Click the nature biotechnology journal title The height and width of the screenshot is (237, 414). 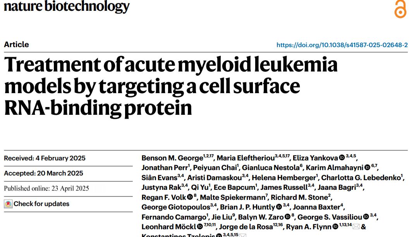pyautogui.click(x=67, y=7)
